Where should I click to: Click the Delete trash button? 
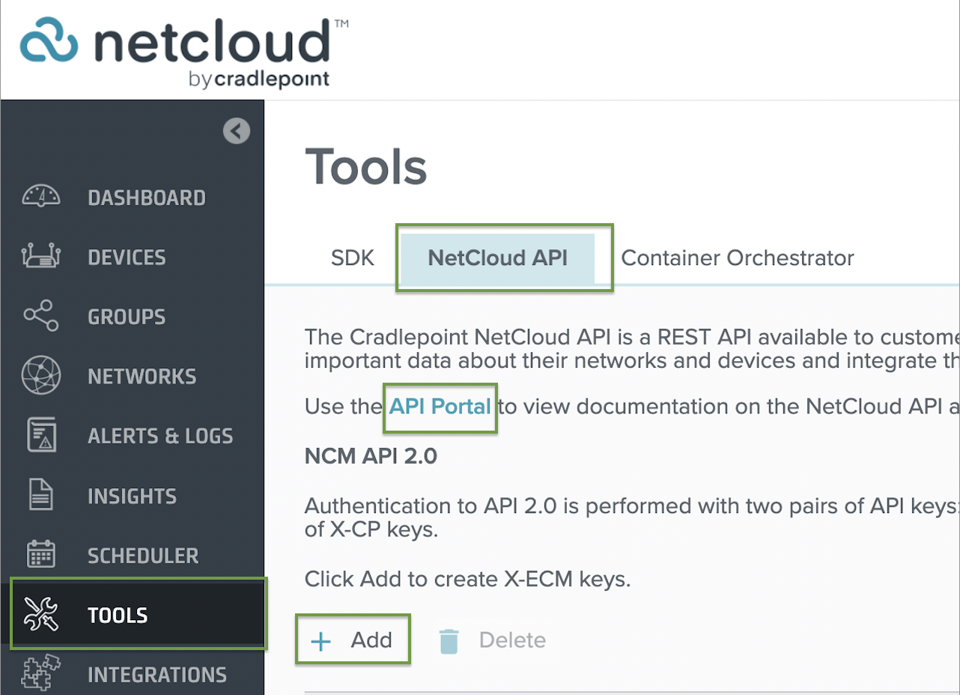(493, 640)
